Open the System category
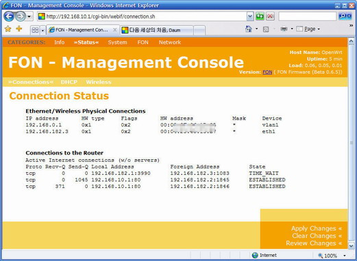This screenshot has height=261, width=357. pyautogui.click(x=117, y=42)
